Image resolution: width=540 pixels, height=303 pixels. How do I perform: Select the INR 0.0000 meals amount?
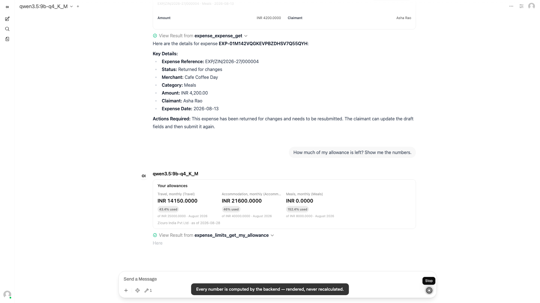click(300, 201)
